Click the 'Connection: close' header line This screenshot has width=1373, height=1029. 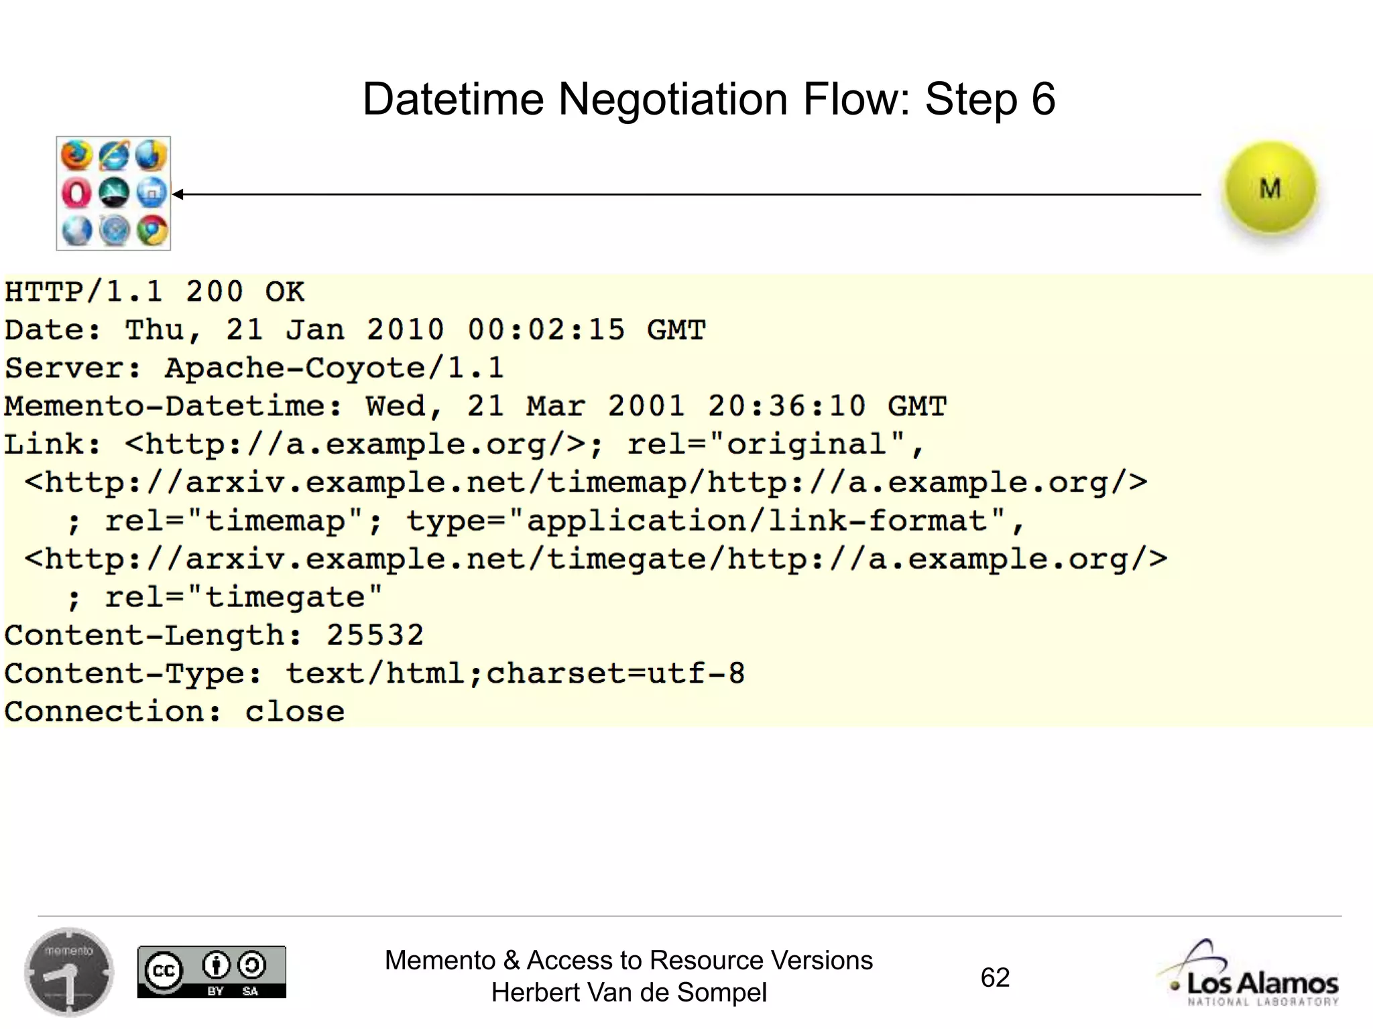pos(174,711)
